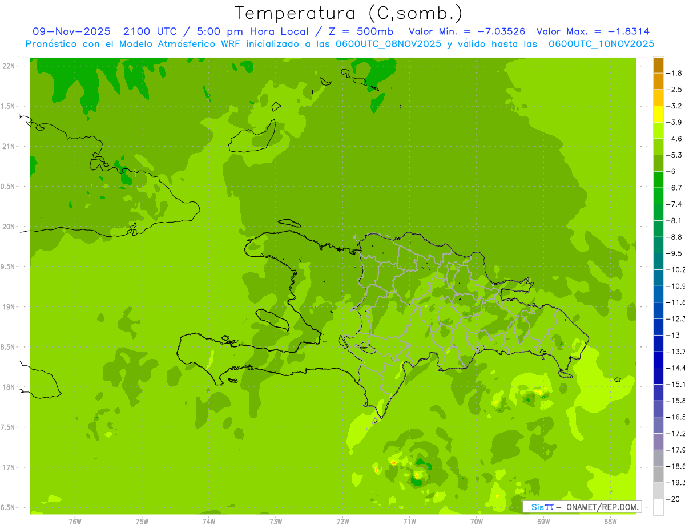Click the "-3.2" color scale label

click(x=674, y=106)
